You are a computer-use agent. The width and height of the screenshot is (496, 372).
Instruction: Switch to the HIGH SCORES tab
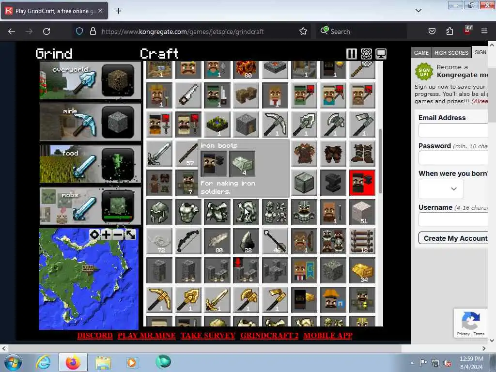(x=451, y=53)
